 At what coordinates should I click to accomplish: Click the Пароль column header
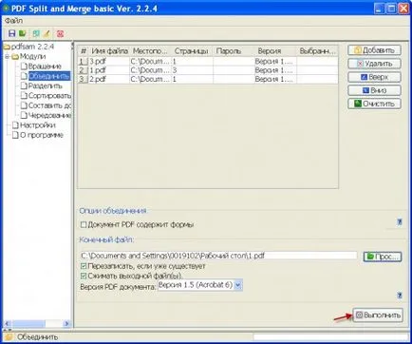tap(234, 51)
